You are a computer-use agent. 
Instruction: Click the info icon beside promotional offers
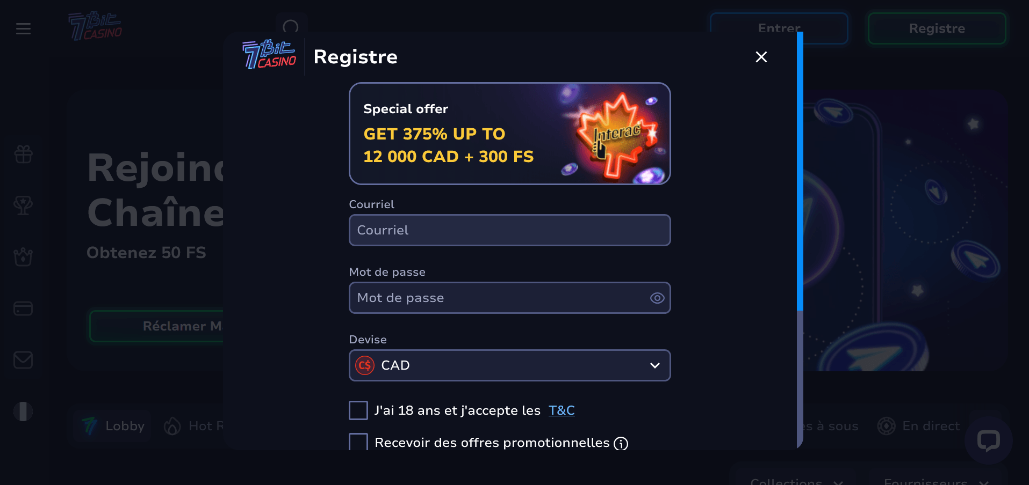[621, 444]
